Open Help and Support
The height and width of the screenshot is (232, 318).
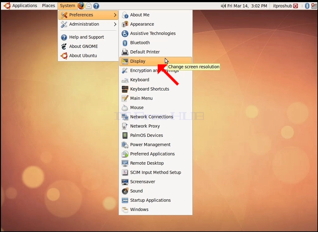[x=88, y=37]
